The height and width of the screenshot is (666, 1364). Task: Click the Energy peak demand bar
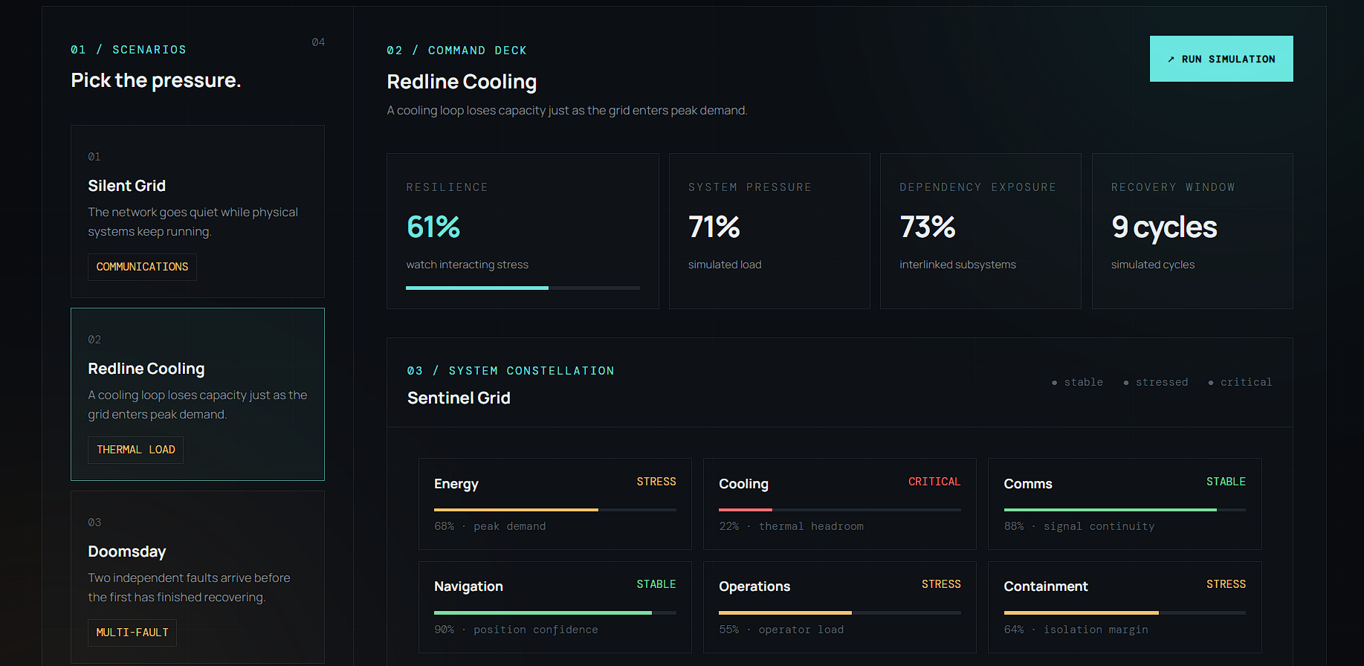pos(555,510)
